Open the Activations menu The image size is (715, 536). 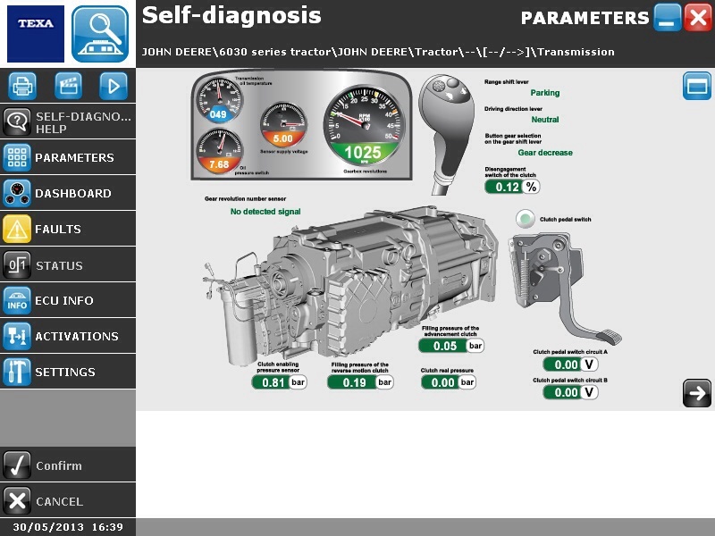pos(68,336)
